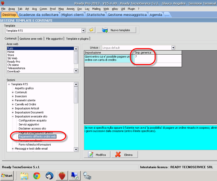
Task: Expand the Carrello ed Ordini node
Action: click(x=13, y=104)
